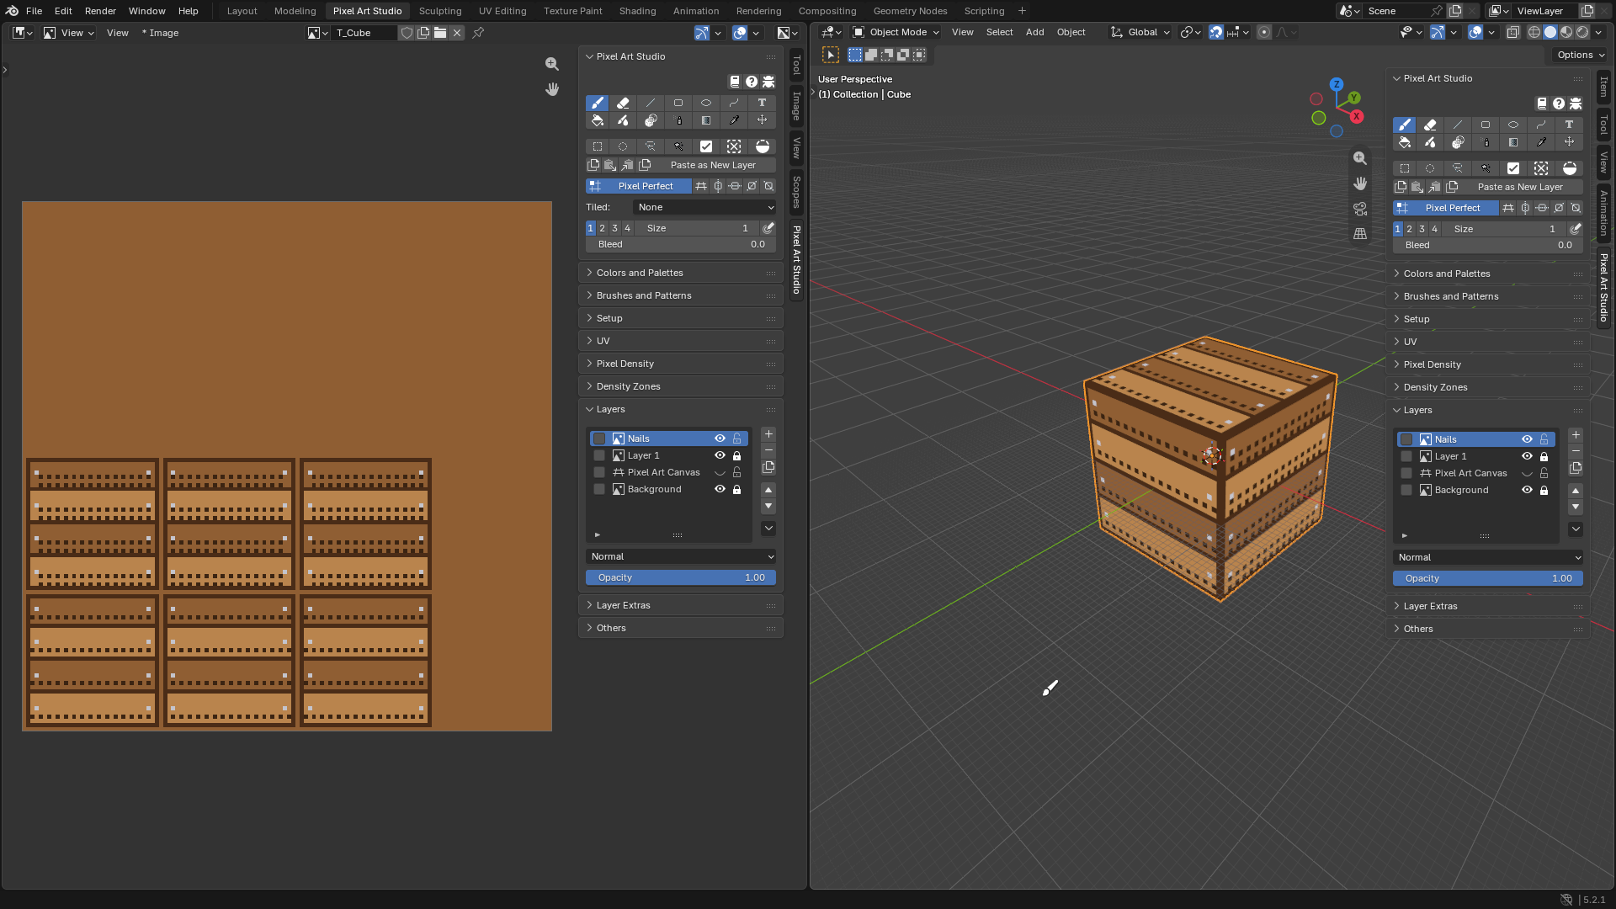
Task: Select the Line tool in image editor panel
Action: tap(651, 103)
